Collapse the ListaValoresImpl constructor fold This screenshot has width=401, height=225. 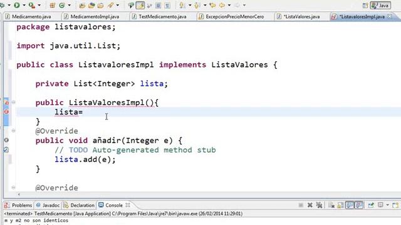(13, 102)
